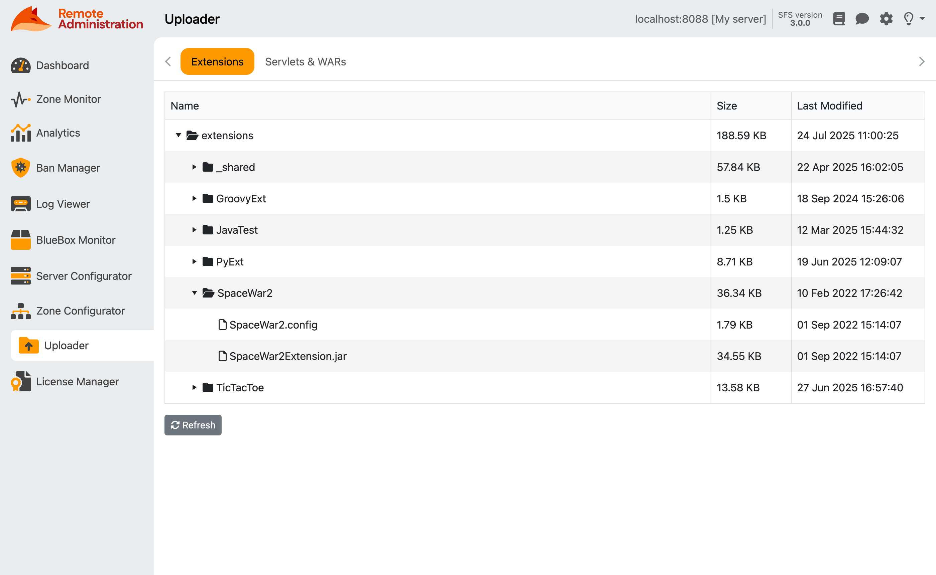Click the Refresh button

point(193,425)
